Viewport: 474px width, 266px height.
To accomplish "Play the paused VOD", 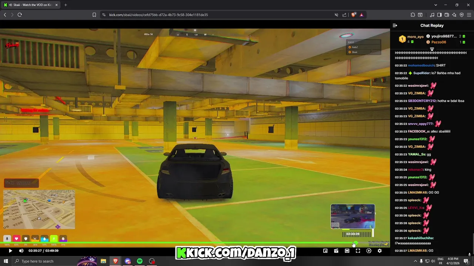I will click(10, 251).
